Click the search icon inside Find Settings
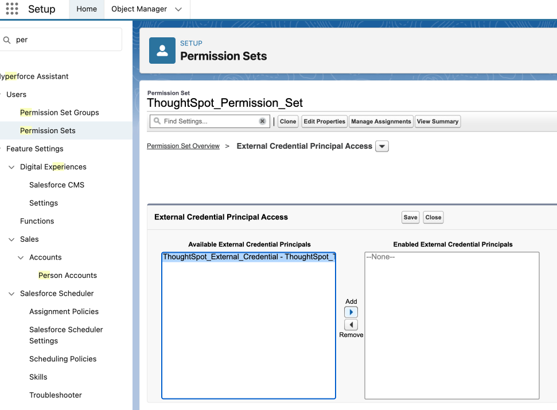Image resolution: width=557 pixels, height=410 pixels. click(x=157, y=121)
